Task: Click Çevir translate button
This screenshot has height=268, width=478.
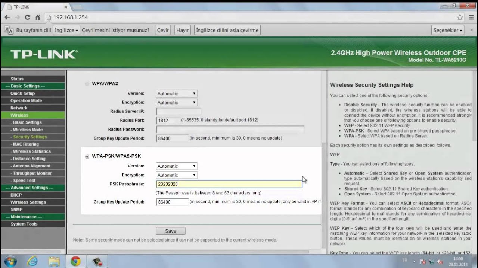Action: [163, 30]
